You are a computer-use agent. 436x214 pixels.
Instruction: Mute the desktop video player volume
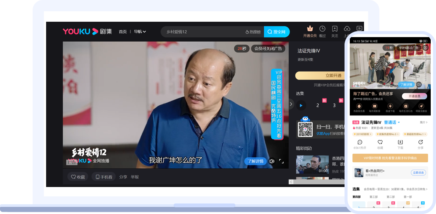[272, 161]
